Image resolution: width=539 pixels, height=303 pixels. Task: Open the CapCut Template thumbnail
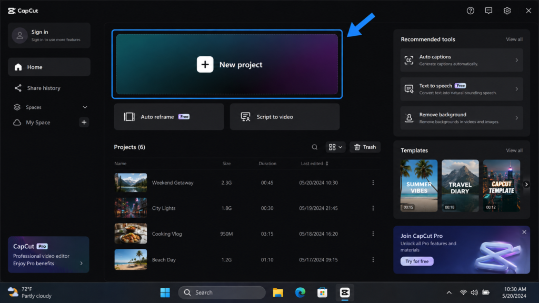[x=501, y=186]
